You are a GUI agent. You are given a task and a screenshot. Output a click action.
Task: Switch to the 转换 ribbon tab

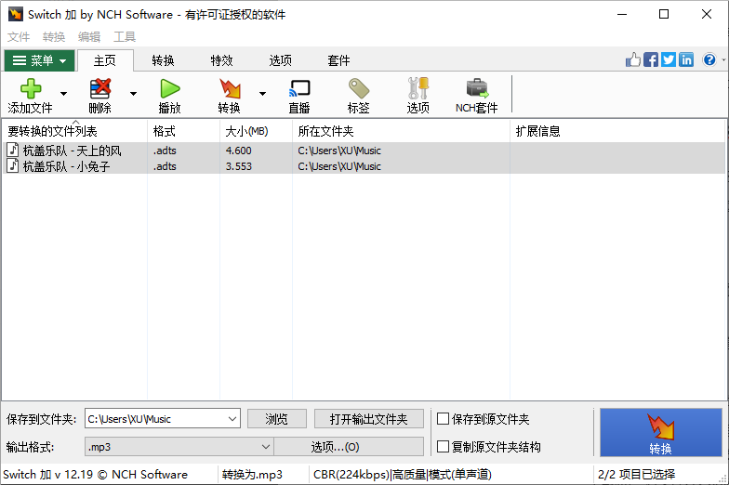pyautogui.click(x=164, y=60)
